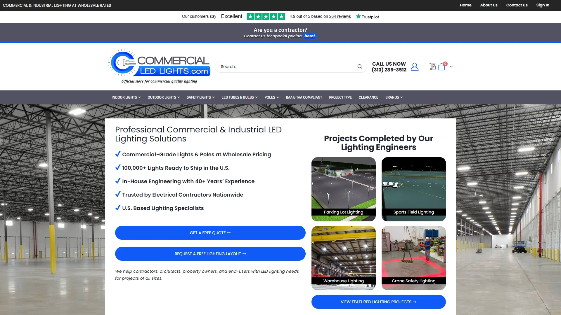Expand the Brands menu
This screenshot has height=315, width=561.
[394, 97]
